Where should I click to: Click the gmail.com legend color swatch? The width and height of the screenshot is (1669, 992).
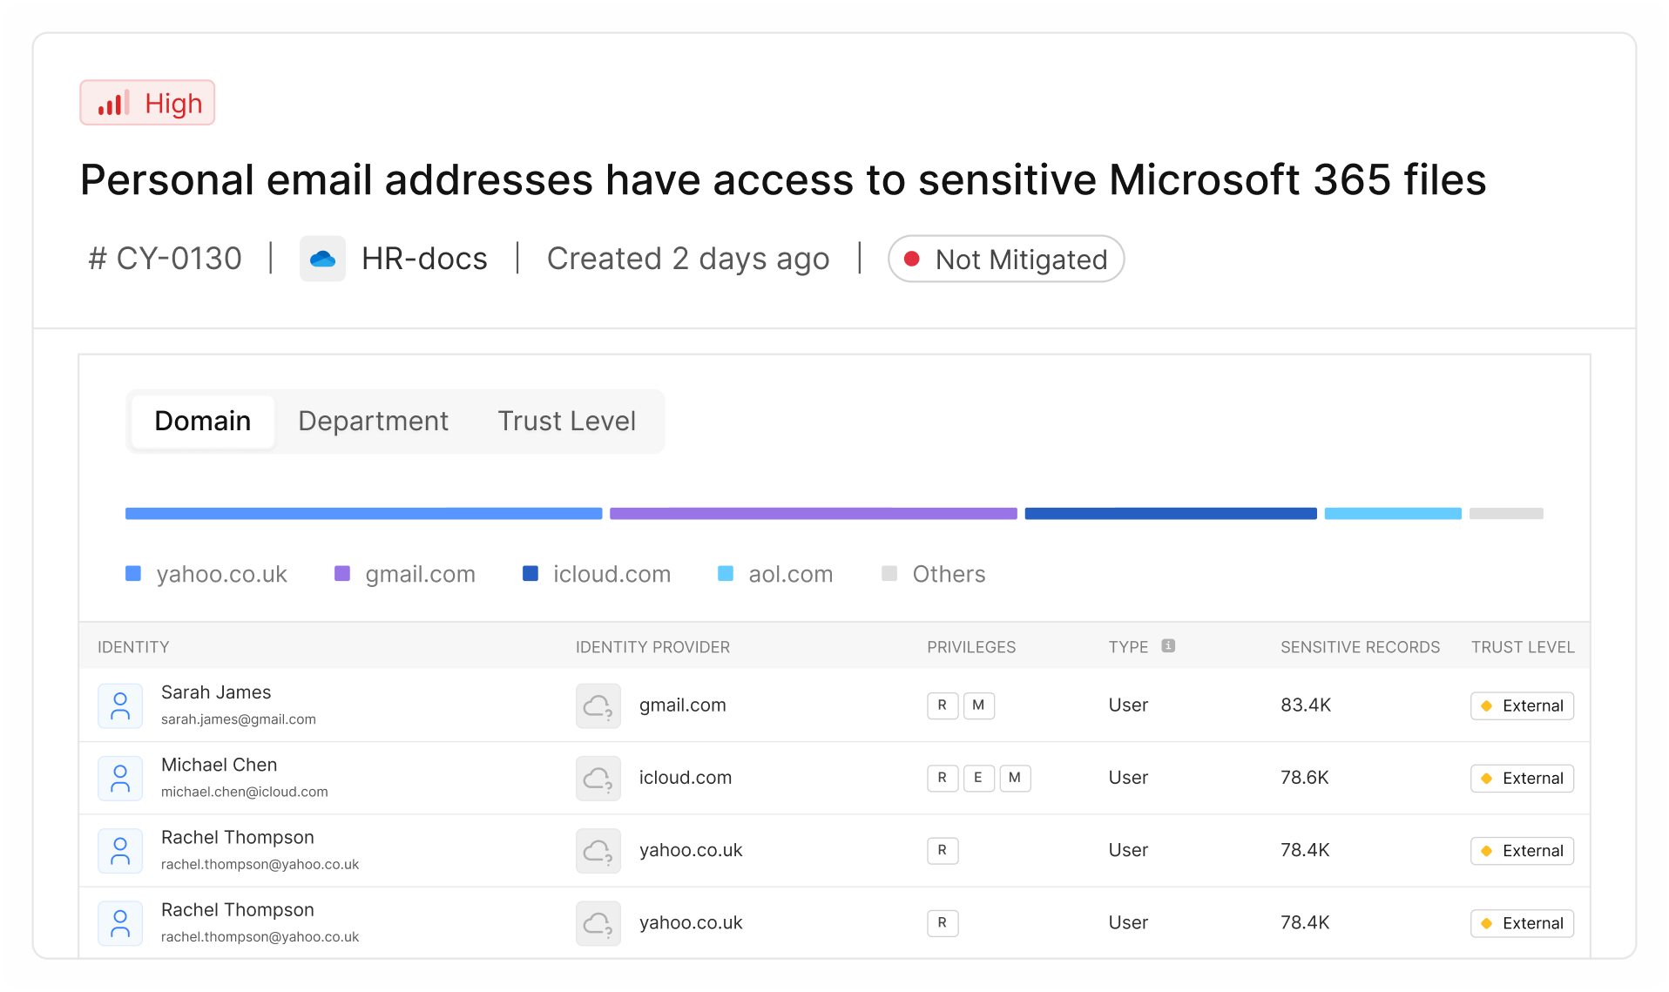click(342, 573)
